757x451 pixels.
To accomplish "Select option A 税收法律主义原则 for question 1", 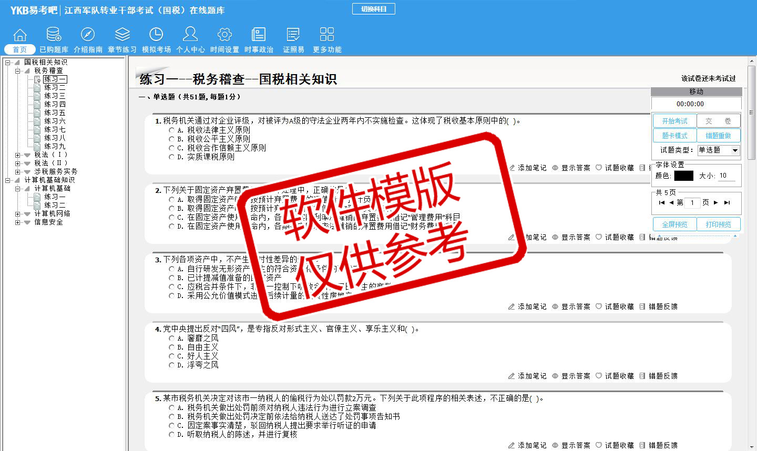I will 171,130.
